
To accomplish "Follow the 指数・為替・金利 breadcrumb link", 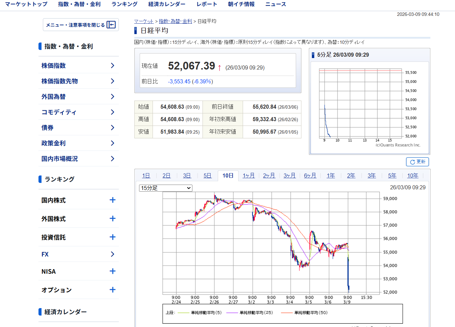I will coord(176,21).
